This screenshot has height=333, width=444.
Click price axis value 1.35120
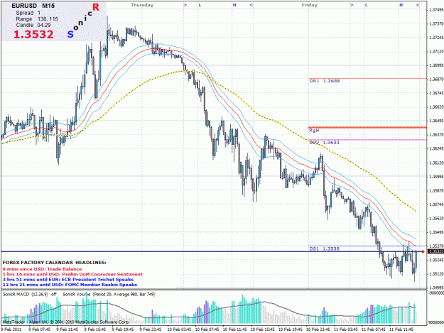436,274
